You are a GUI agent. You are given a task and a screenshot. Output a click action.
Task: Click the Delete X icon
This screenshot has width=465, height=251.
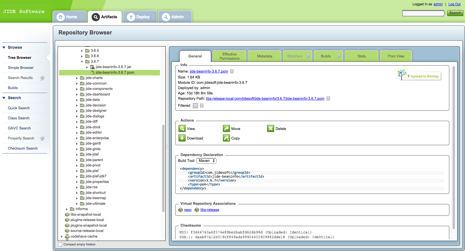270,129
